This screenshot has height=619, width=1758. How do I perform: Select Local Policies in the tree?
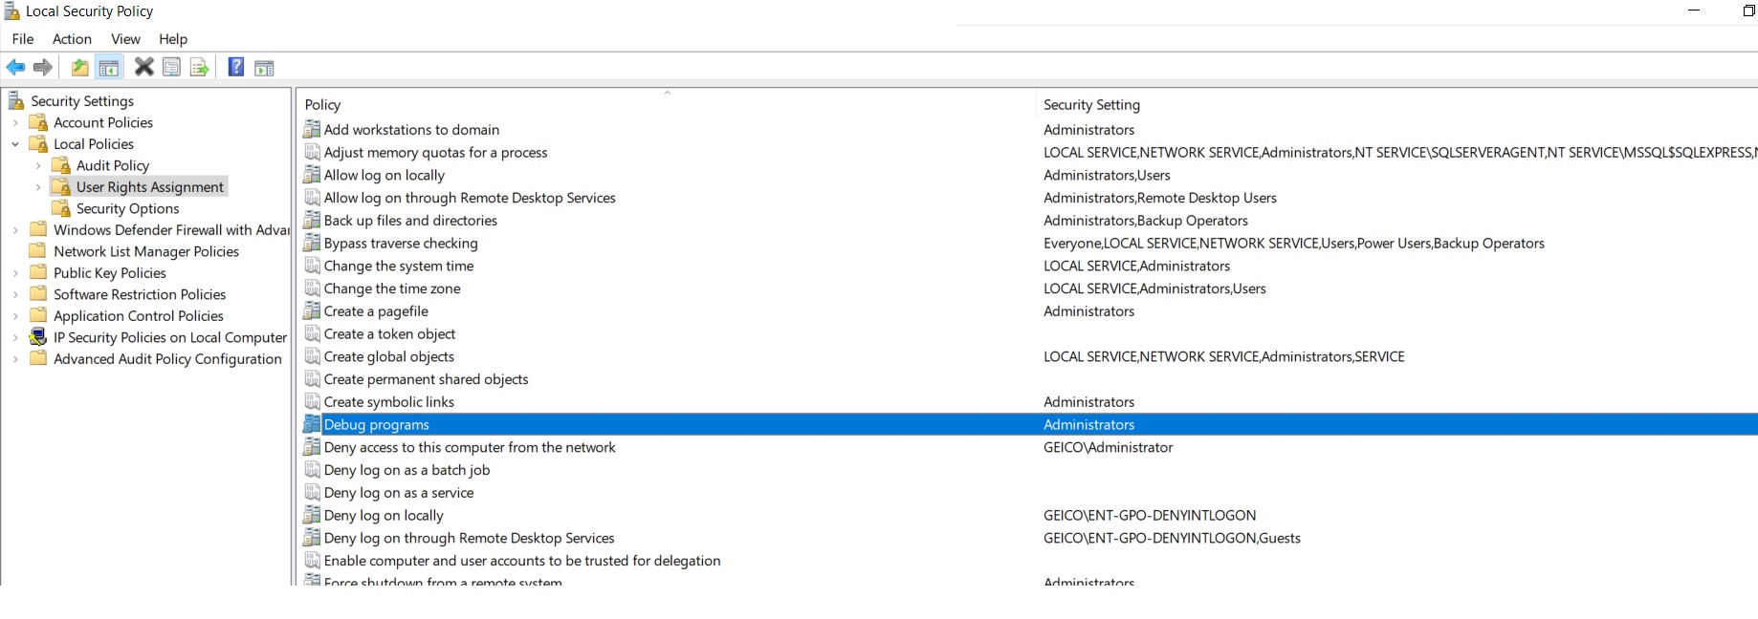[x=94, y=144]
